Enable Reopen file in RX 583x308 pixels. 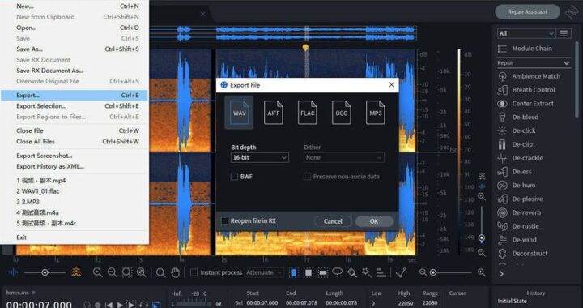[x=224, y=221]
